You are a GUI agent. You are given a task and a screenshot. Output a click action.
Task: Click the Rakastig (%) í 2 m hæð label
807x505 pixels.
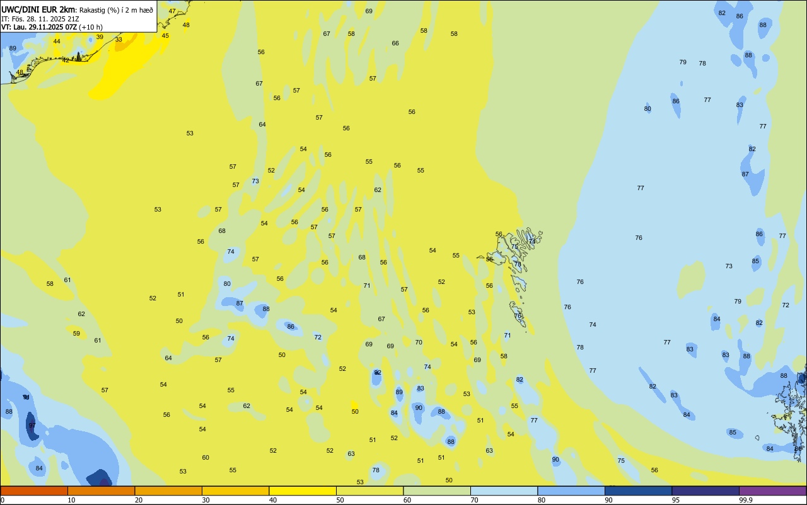[116, 10]
